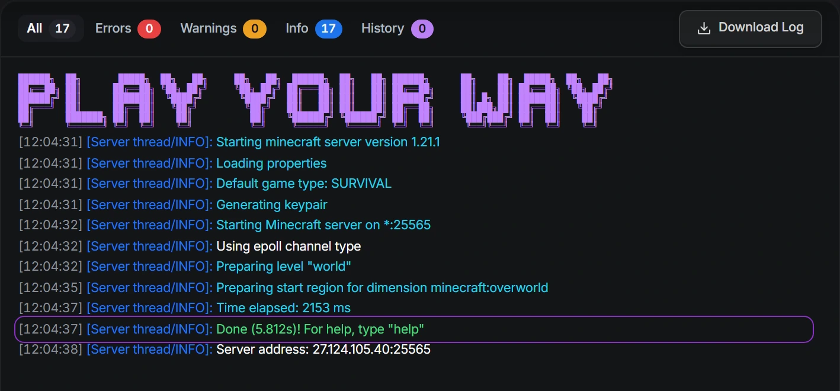
Task: Click the red Errors count badge
Action: pos(149,28)
